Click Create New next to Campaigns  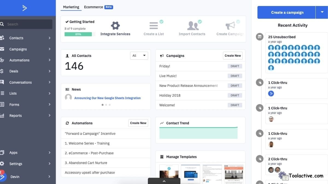tap(233, 55)
